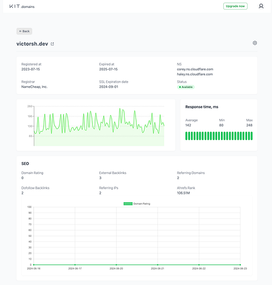Click the Response time, ms heading
Screen dimensions: 272x285
202,107
